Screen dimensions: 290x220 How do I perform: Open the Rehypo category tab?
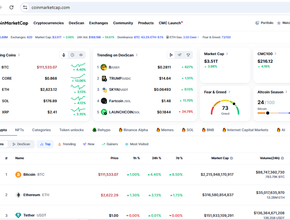point(101,130)
